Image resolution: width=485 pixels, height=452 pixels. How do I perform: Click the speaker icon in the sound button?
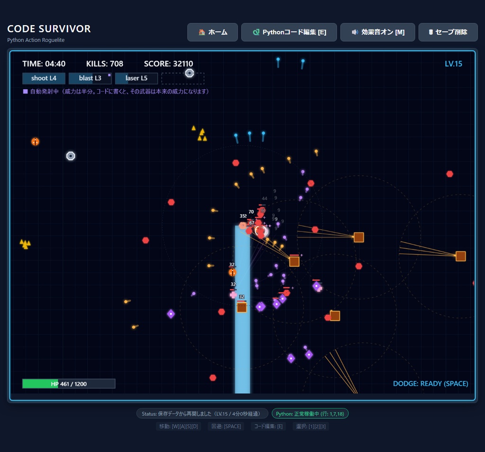(355, 32)
